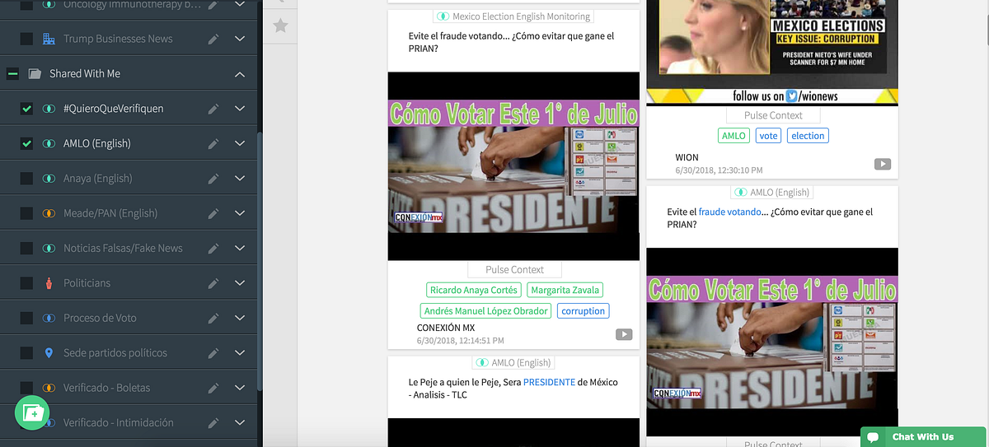Click the green add-folder floating button

[32, 412]
